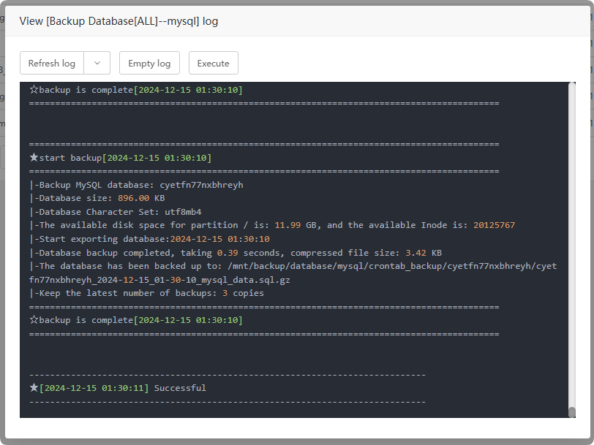This screenshot has height=445, width=594.
Task: Click the 'Database Character Set: utf8mb4' line
Action: tap(116, 212)
